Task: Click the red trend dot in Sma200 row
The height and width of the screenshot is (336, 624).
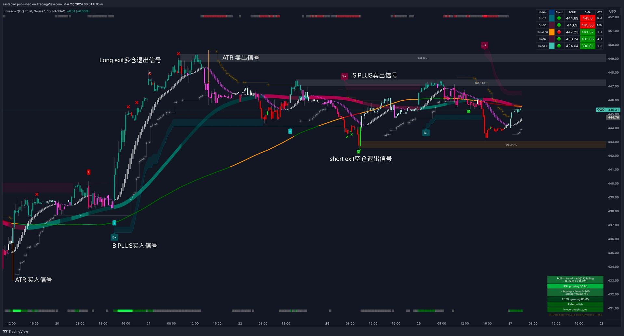Action: 559,32
